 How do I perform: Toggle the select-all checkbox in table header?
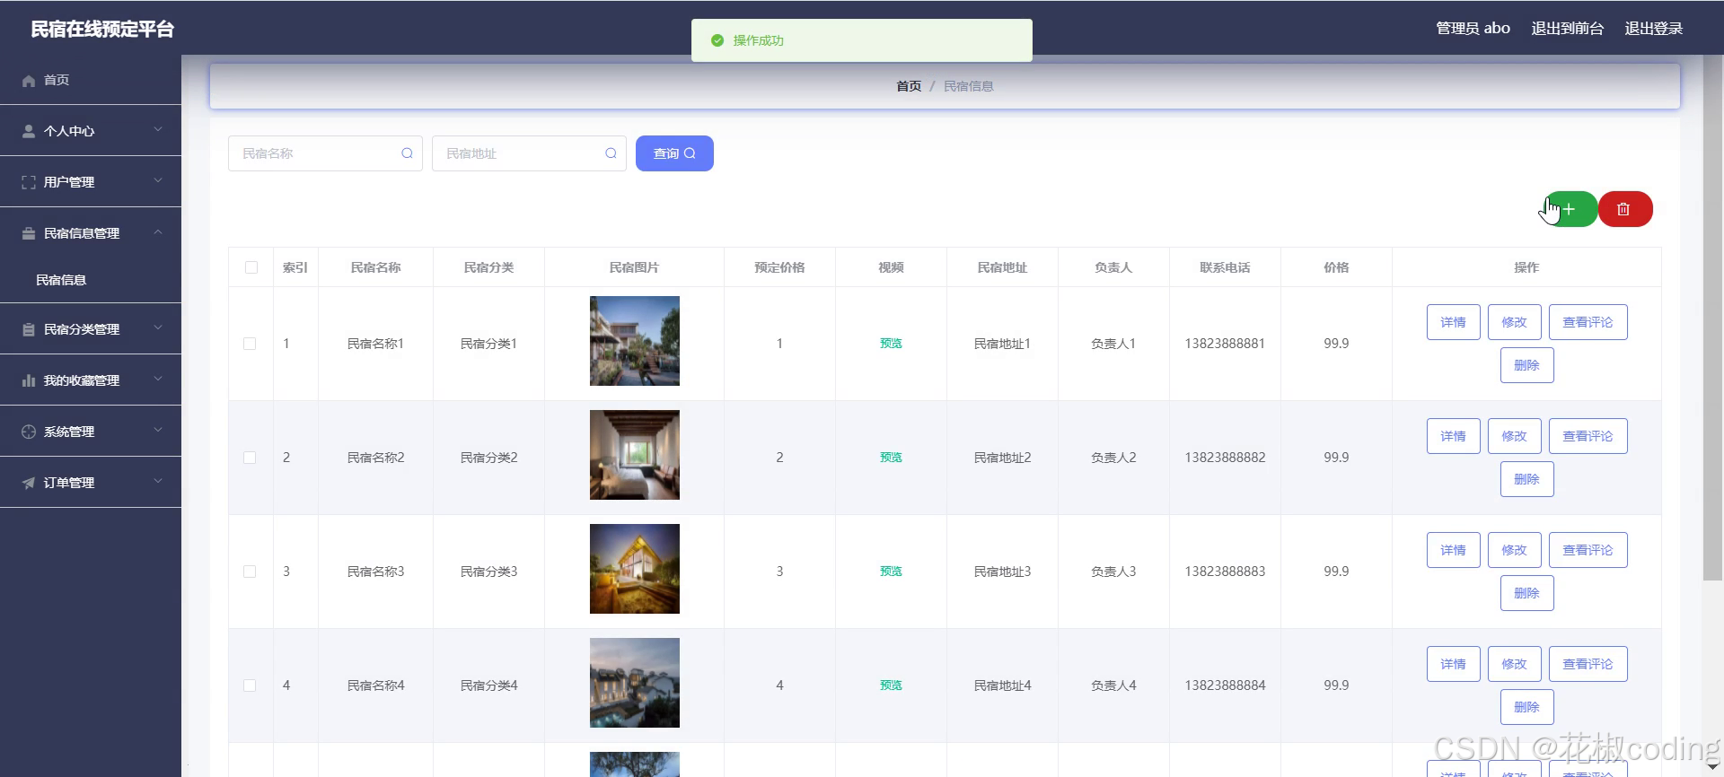pyautogui.click(x=251, y=267)
